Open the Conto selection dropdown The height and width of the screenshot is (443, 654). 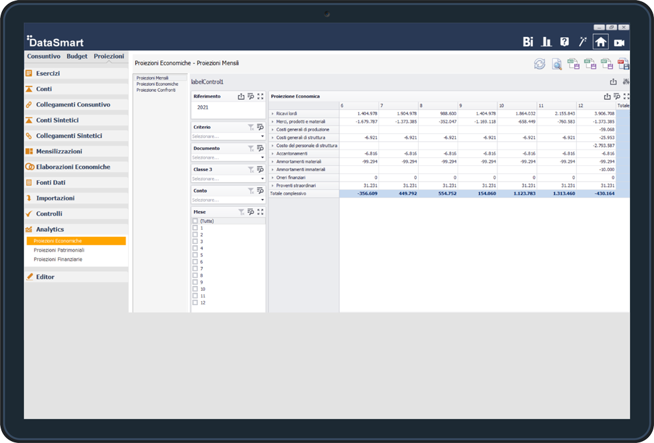point(263,200)
